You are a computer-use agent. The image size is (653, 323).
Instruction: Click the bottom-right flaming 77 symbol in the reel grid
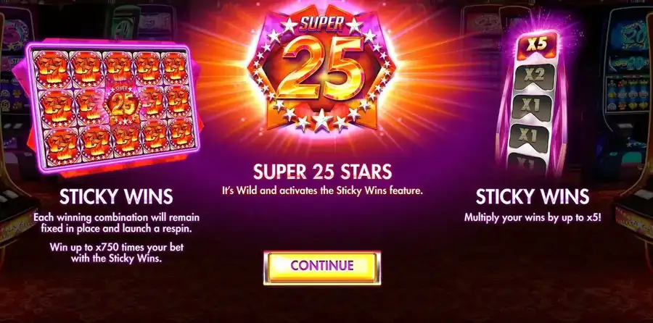tap(181, 133)
